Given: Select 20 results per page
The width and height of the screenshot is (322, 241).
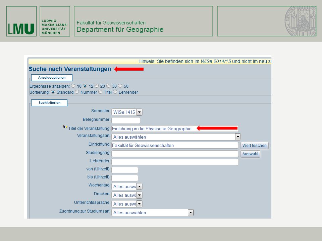Looking at the screenshot, I should pyautogui.click(x=97, y=86).
